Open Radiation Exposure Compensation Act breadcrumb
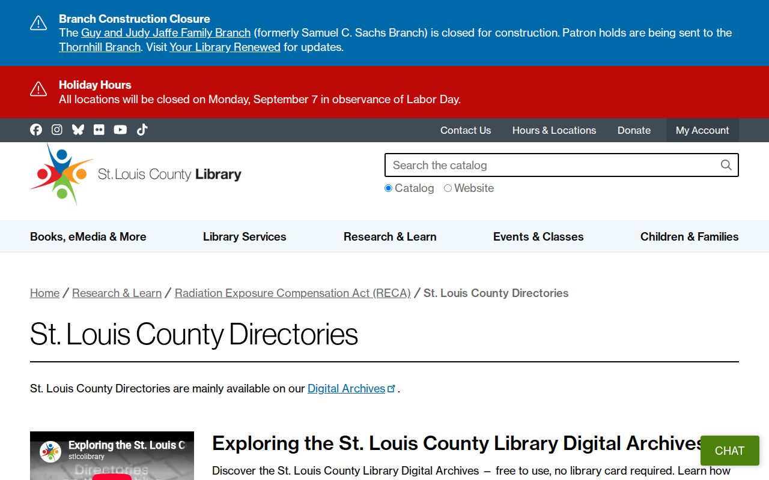Screen dimensions: 769x480 pos(293,293)
